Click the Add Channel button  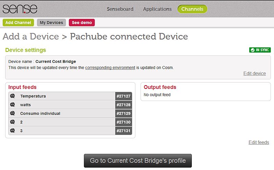tap(18, 23)
